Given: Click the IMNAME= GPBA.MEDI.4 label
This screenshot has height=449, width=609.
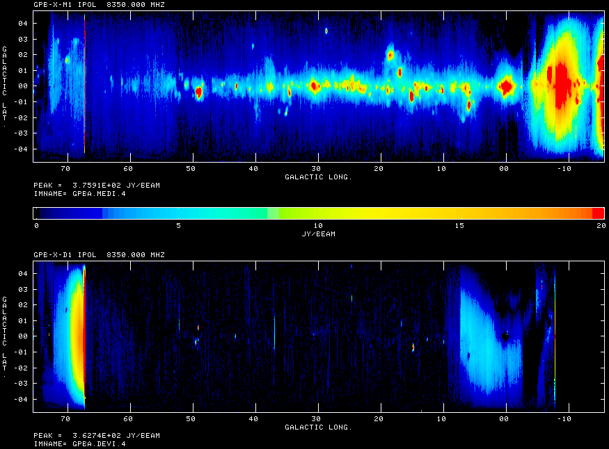Looking at the screenshot, I should click(79, 193).
